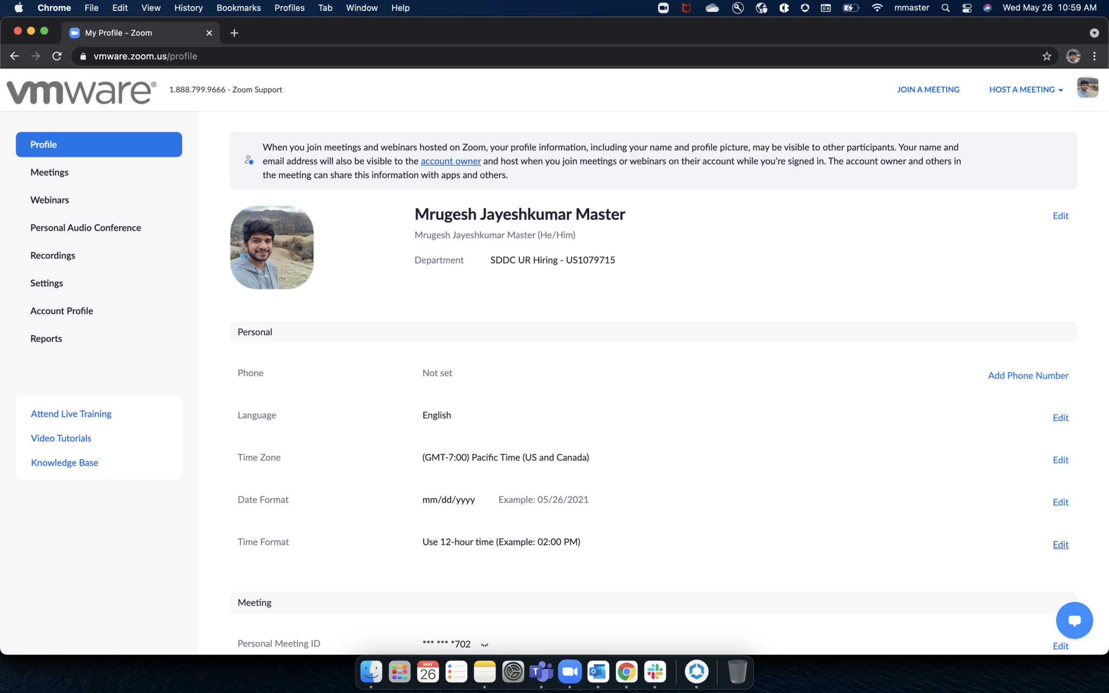
Task: Open Slack from the dock
Action: coord(655,672)
